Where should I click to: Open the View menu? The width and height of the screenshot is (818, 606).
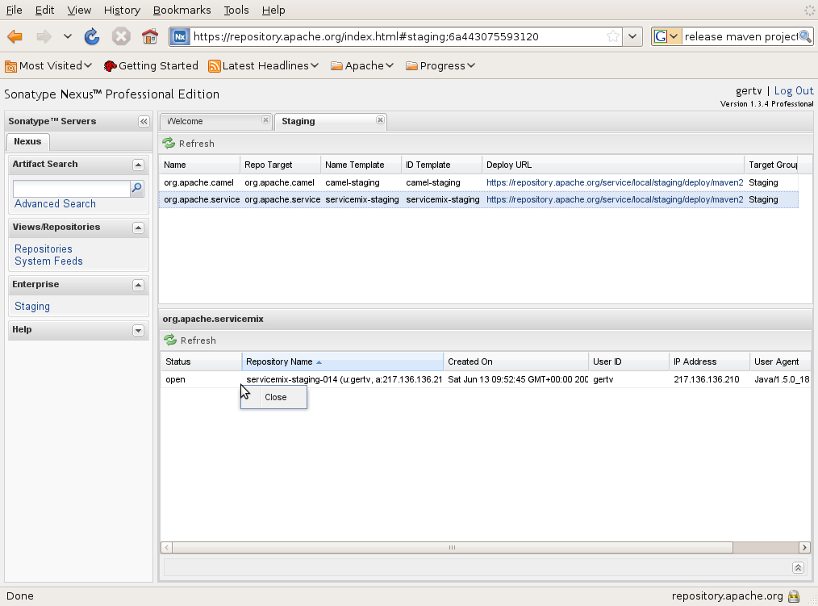pos(79,10)
